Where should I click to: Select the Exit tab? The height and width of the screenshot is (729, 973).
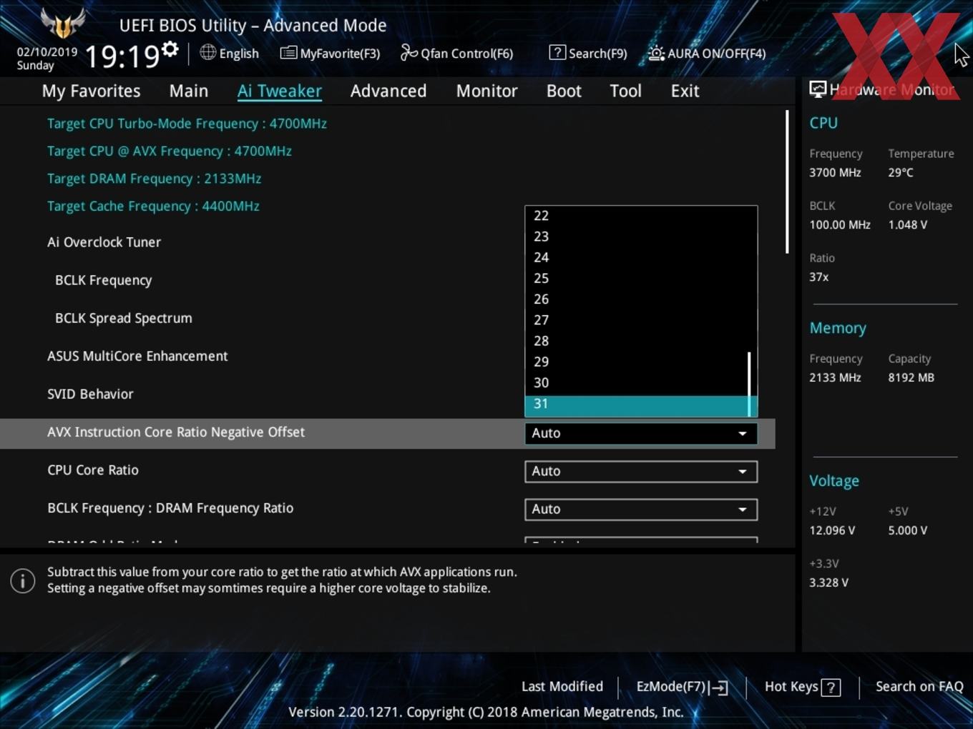[685, 91]
